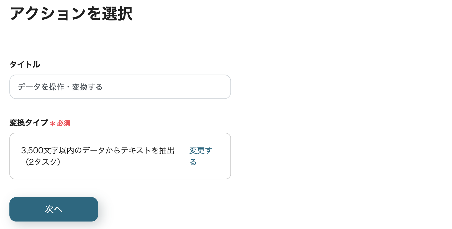Click the 変更する link to change conversion type
The image size is (452, 229).
(200, 156)
